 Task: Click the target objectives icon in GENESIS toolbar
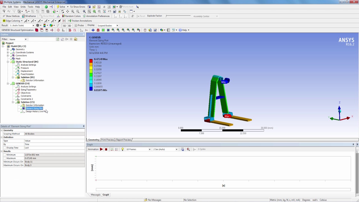(58, 30)
